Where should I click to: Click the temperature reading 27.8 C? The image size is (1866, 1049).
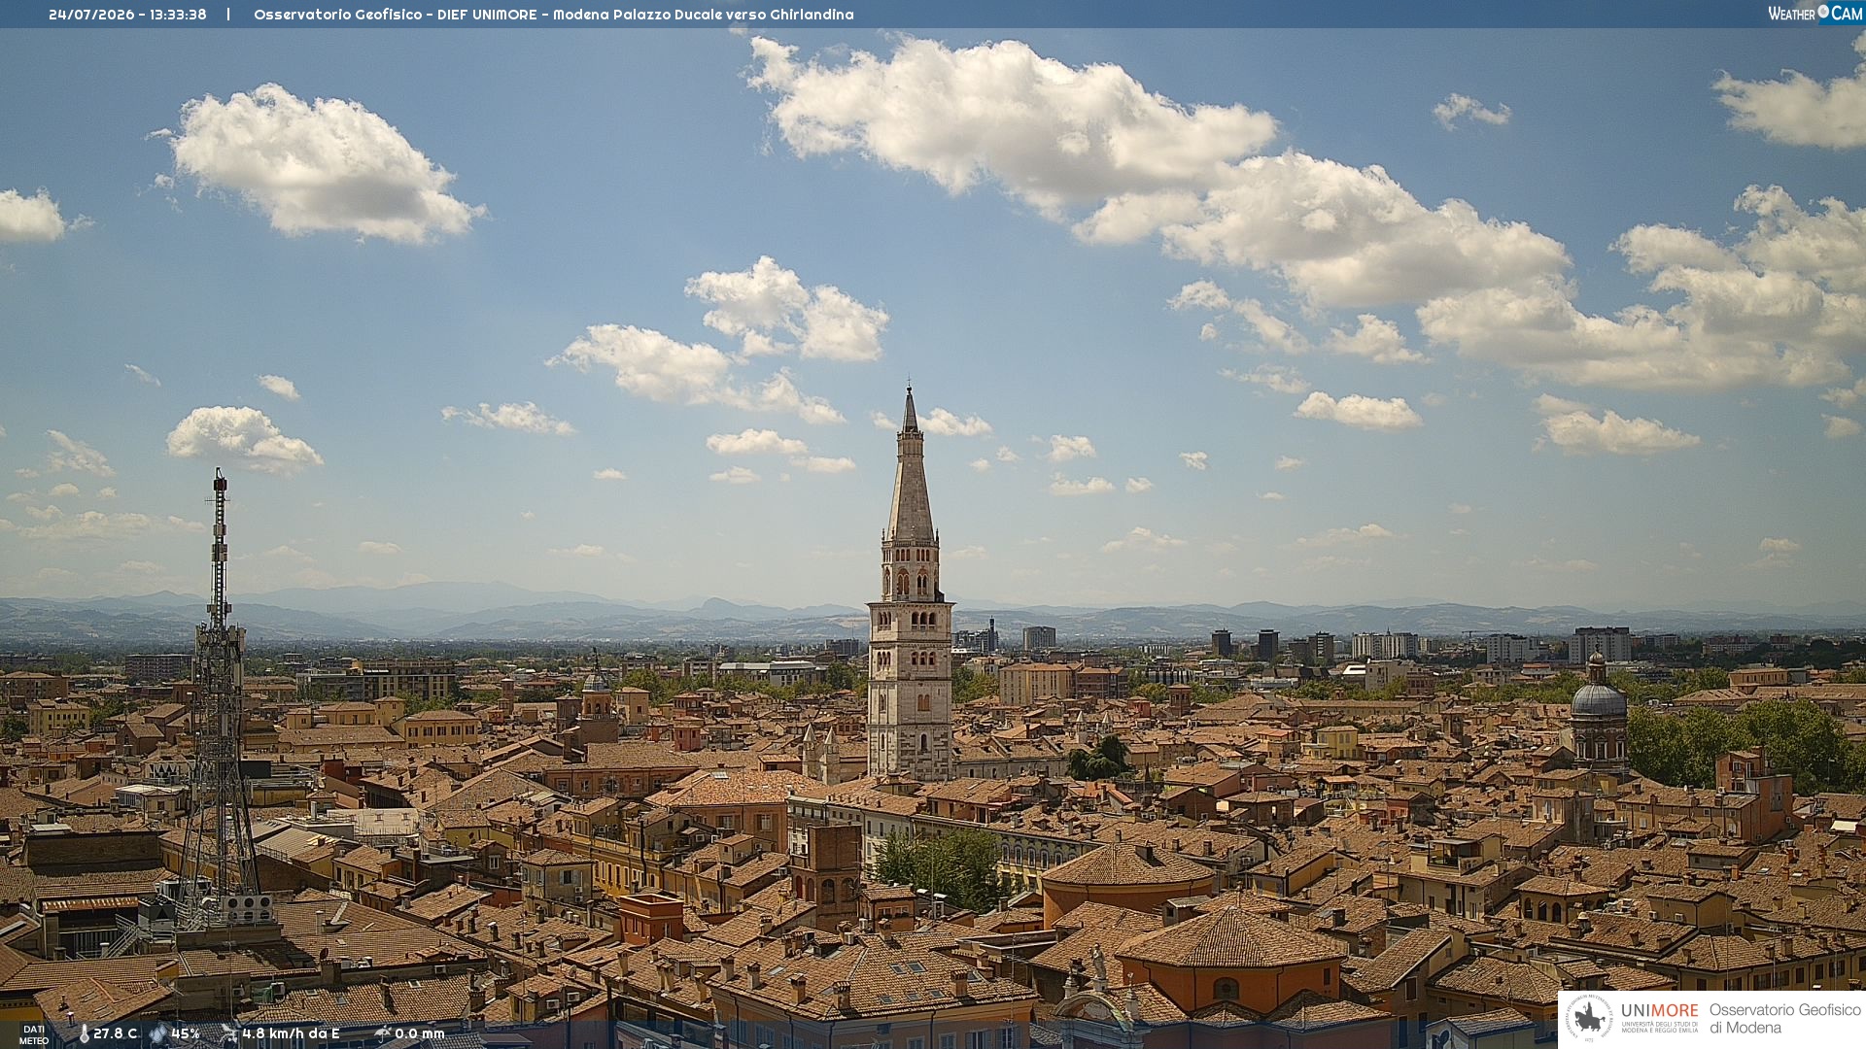click(116, 1034)
